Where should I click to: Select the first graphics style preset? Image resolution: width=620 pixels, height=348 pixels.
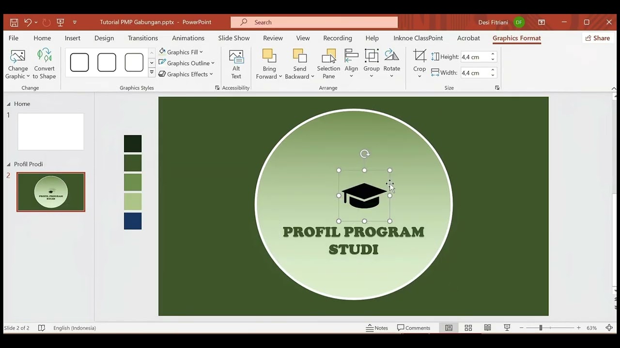79,62
